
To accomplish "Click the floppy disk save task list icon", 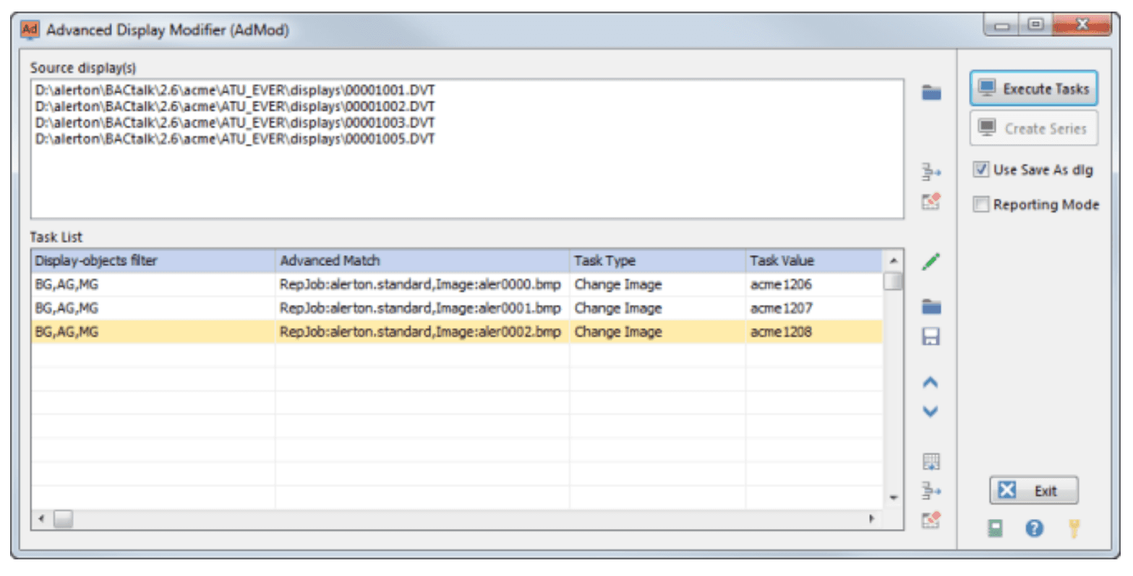I will click(931, 337).
